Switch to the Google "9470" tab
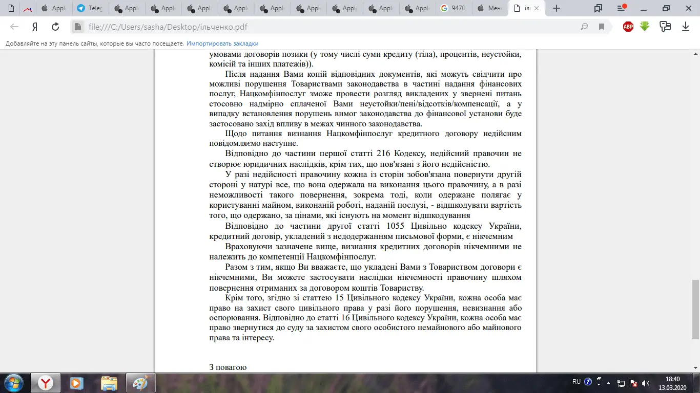Viewport: 700px width, 393px height. [453, 8]
